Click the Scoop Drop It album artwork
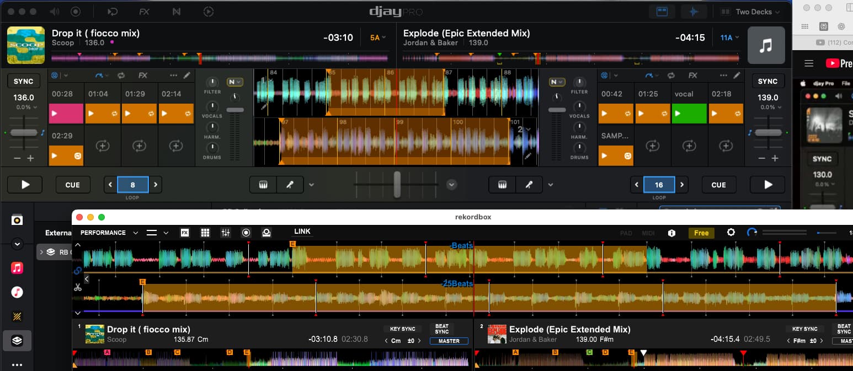Screen dimensions: 853x371 26,45
